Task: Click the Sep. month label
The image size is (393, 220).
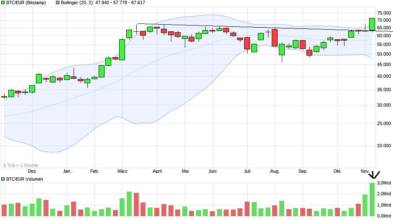Action: coord(303,171)
